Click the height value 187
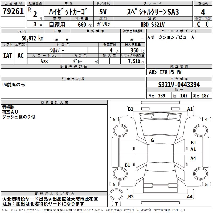 click(205, 96)
